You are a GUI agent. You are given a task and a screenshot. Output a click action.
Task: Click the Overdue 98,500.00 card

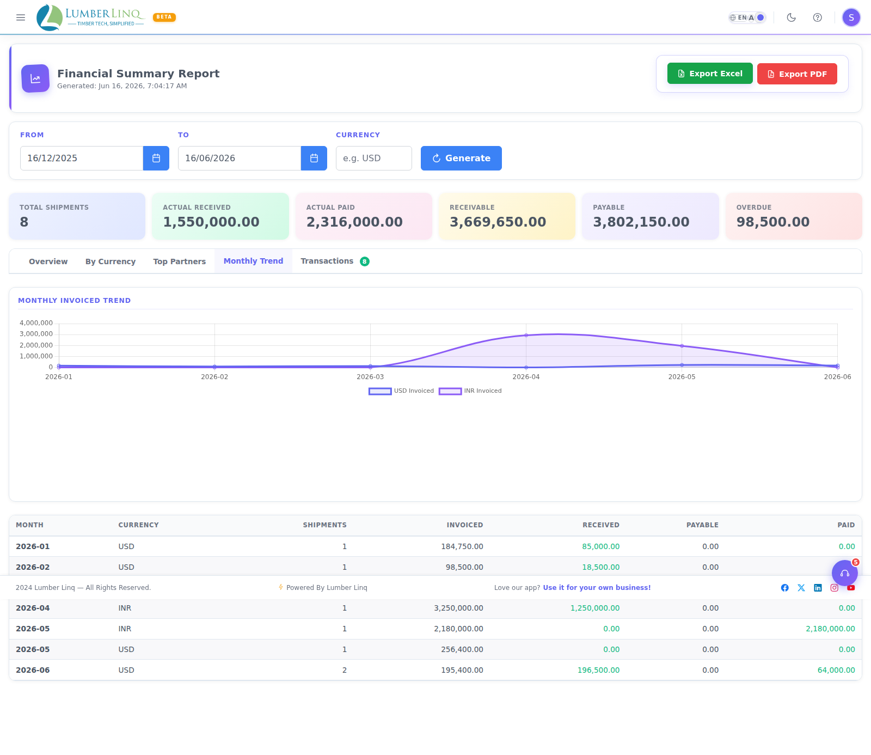point(794,216)
